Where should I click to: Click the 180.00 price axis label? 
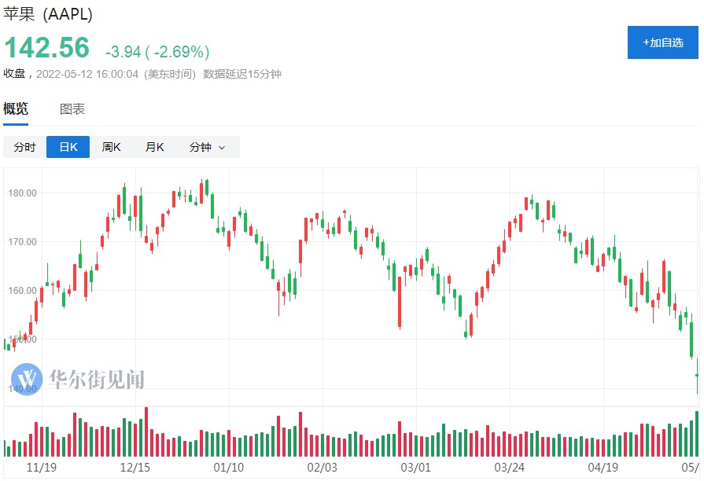coord(22,193)
